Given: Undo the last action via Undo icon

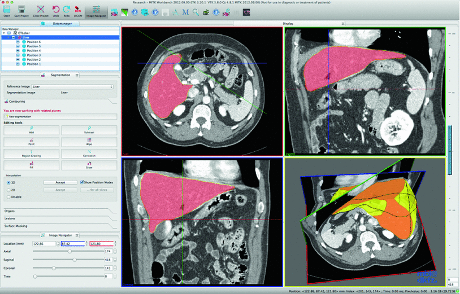Looking at the screenshot, I should click(56, 11).
